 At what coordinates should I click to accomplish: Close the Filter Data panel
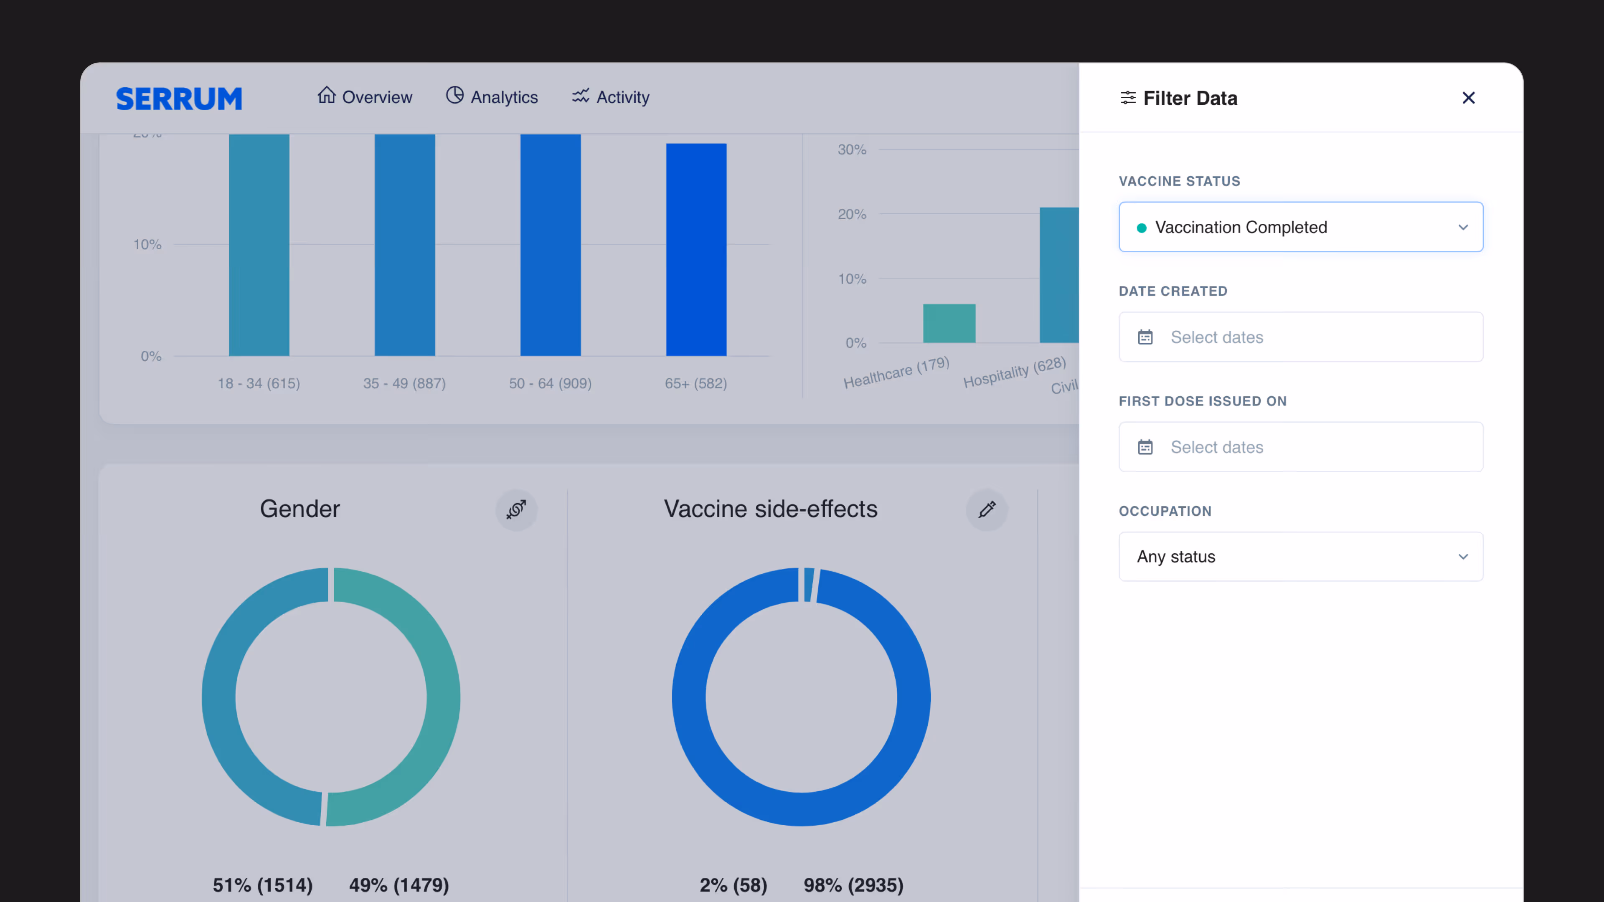[1468, 98]
